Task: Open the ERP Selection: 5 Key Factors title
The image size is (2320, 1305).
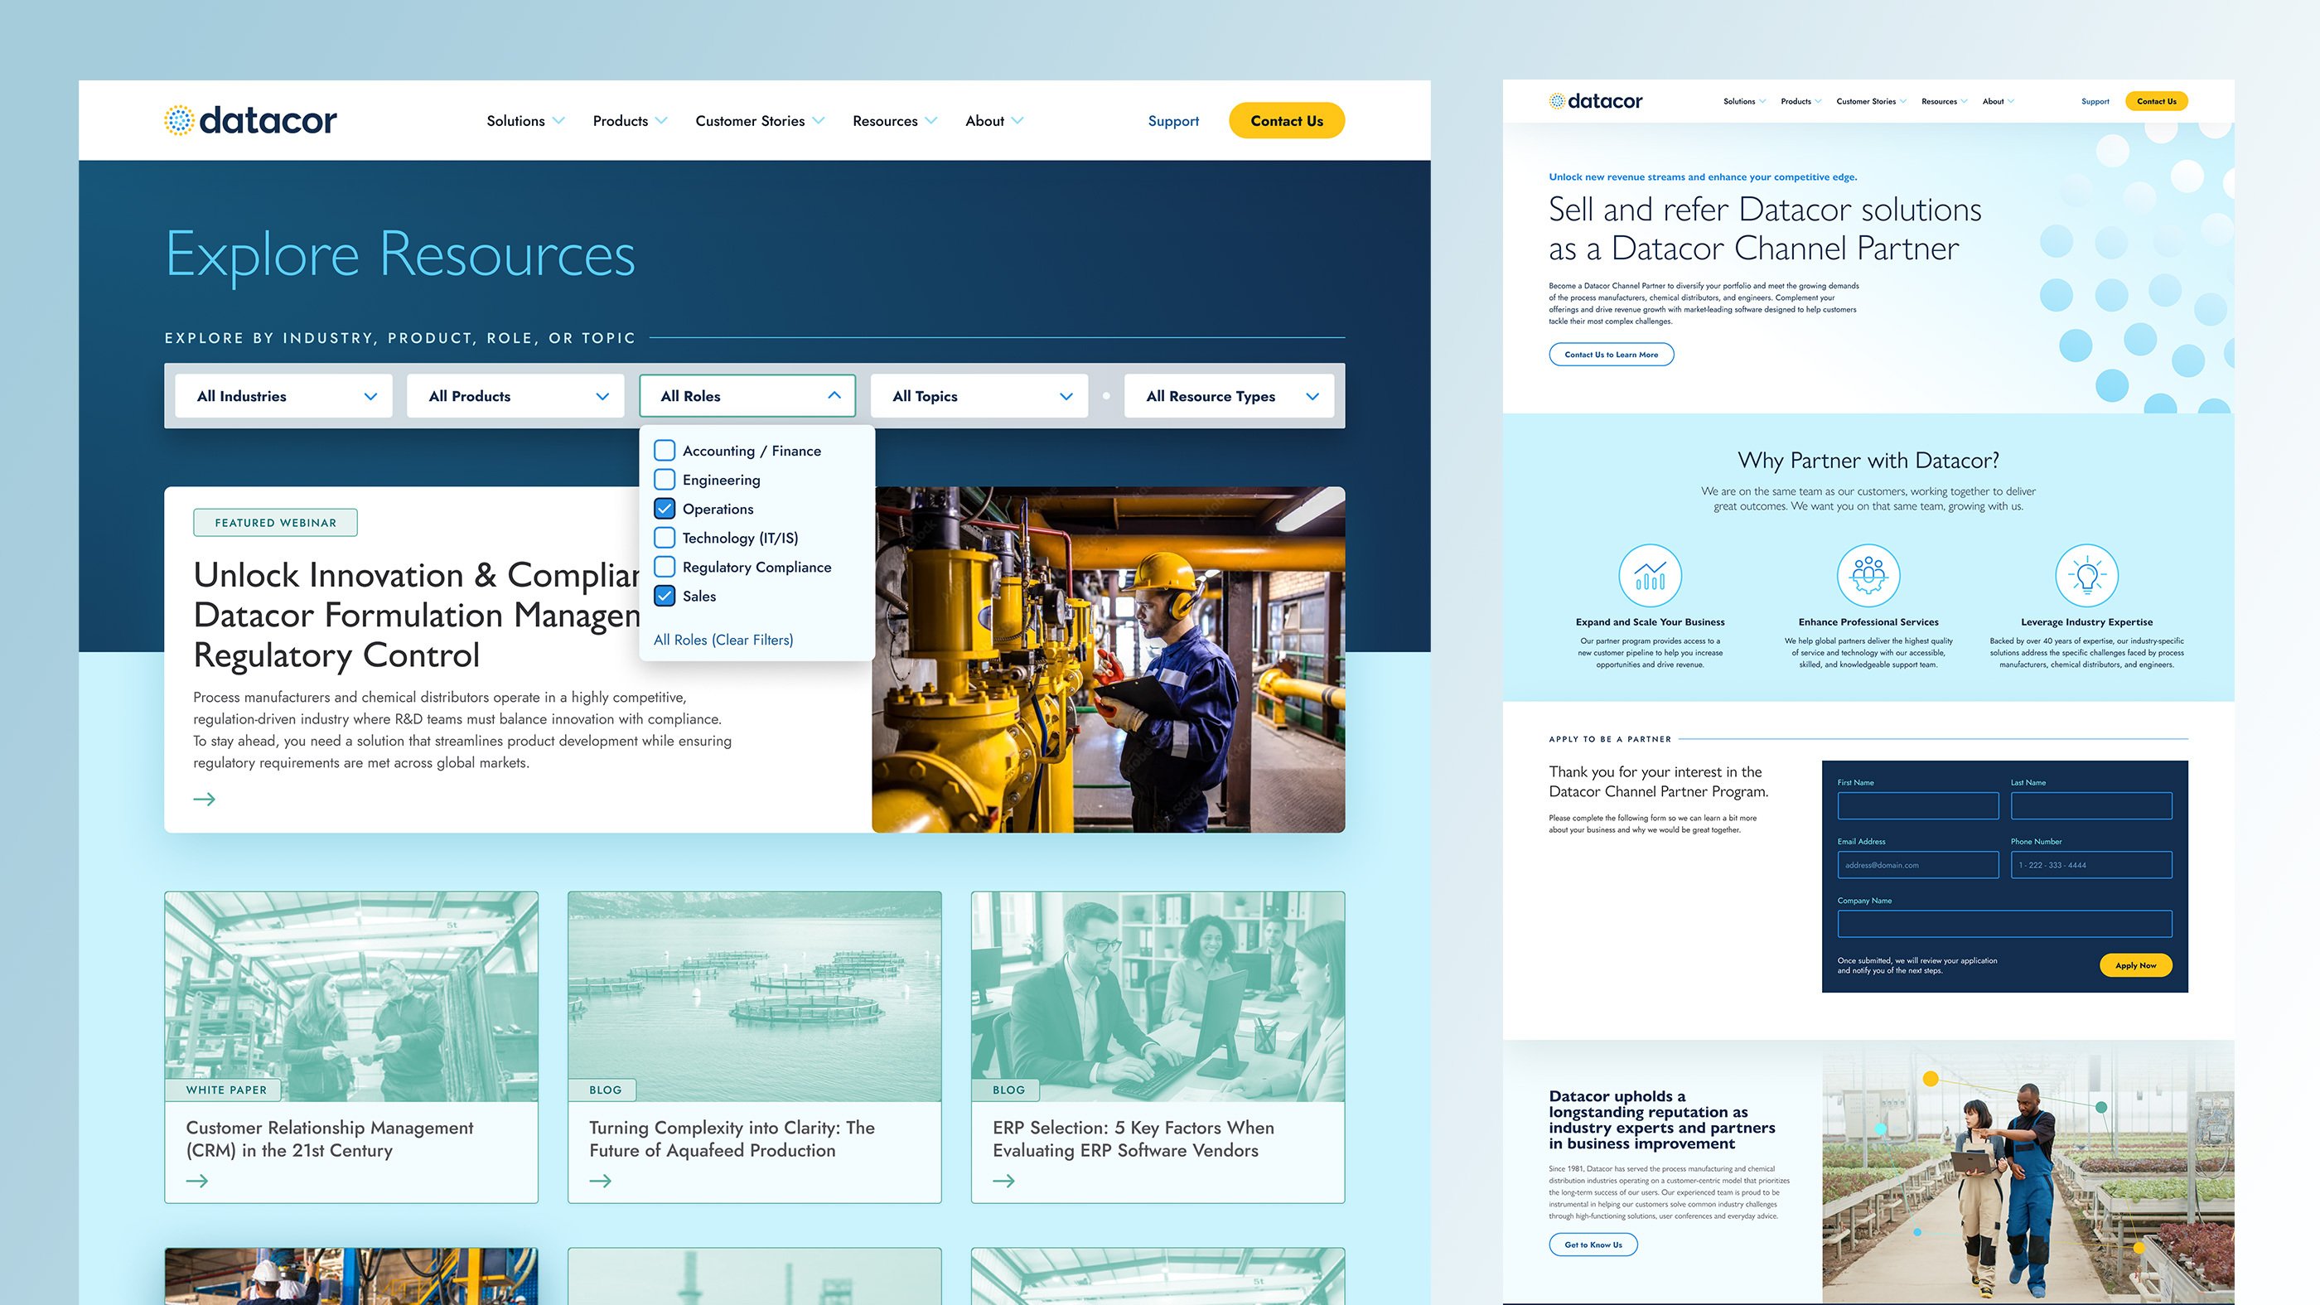Action: tap(1133, 1138)
